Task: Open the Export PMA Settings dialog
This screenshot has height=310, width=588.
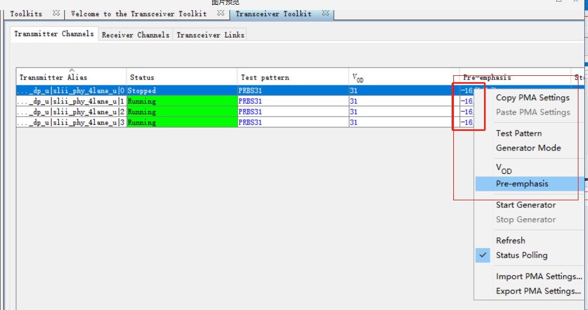Action: pos(539,290)
